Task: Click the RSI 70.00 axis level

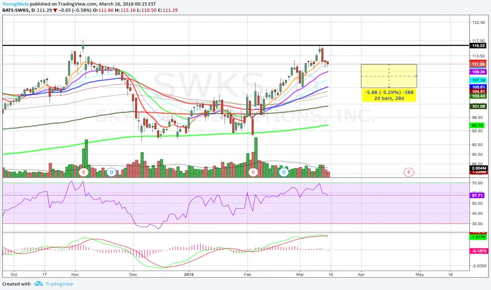Action: point(477,183)
